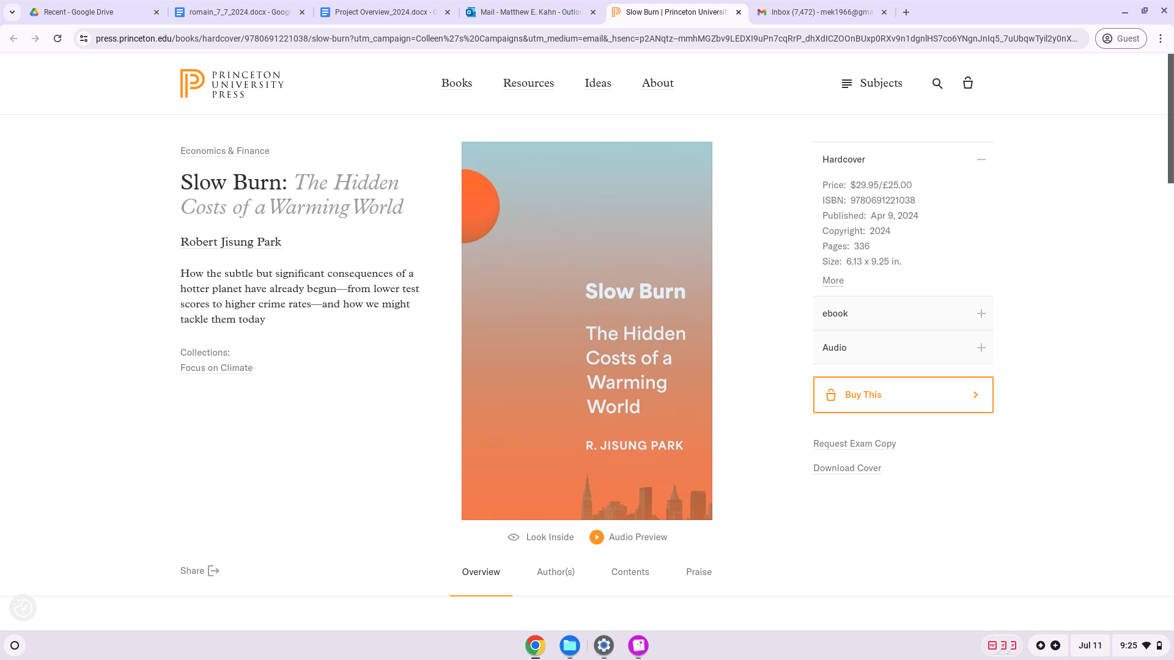This screenshot has width=1174, height=660.
Task: Open the Chrome three-dot menu
Action: (x=1161, y=38)
